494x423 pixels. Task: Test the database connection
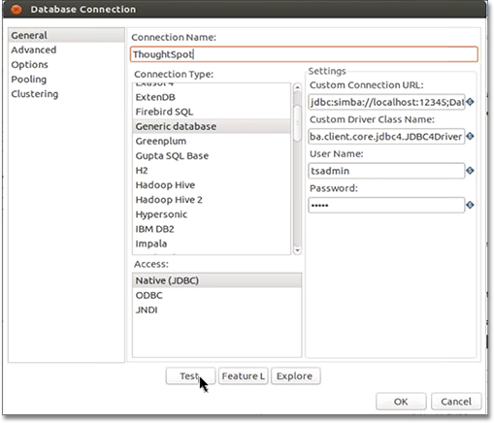click(190, 376)
